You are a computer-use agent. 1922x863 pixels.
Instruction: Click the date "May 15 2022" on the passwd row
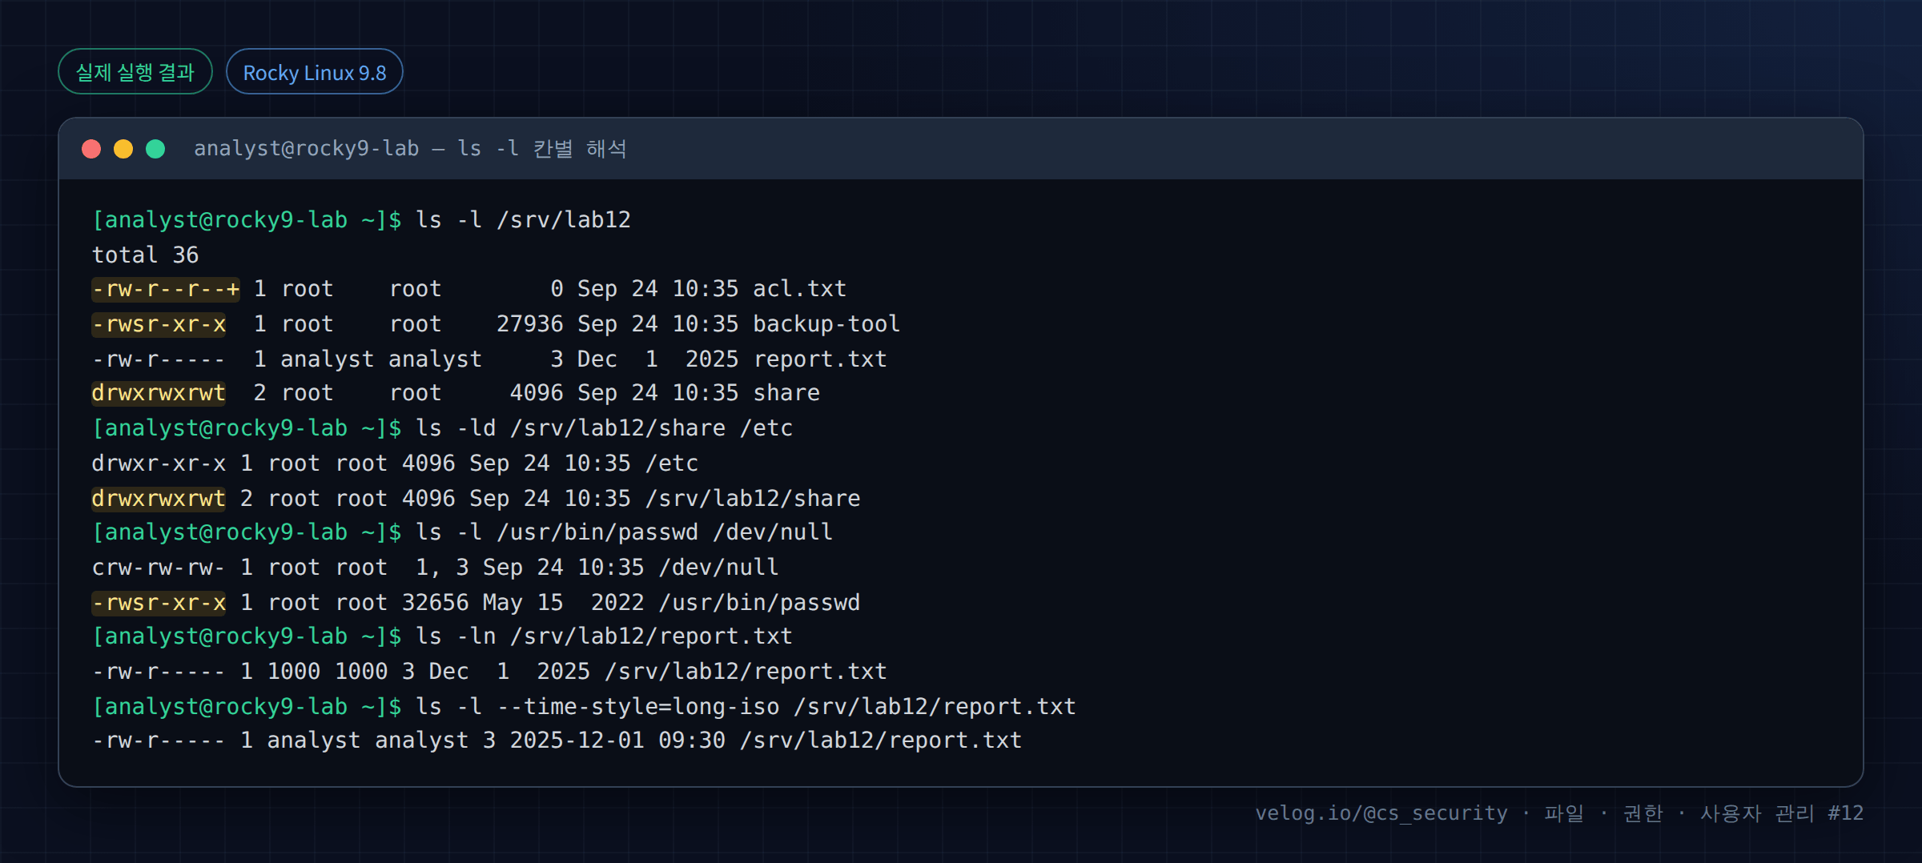564,603
